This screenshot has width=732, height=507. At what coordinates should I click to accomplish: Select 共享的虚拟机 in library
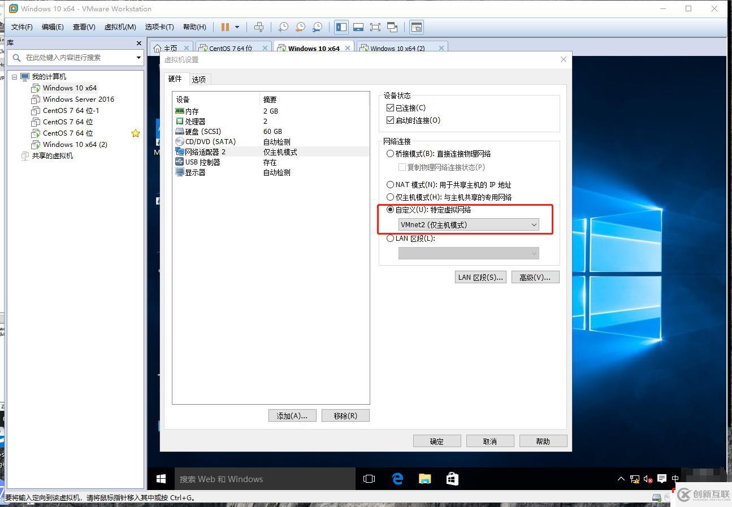click(x=52, y=156)
